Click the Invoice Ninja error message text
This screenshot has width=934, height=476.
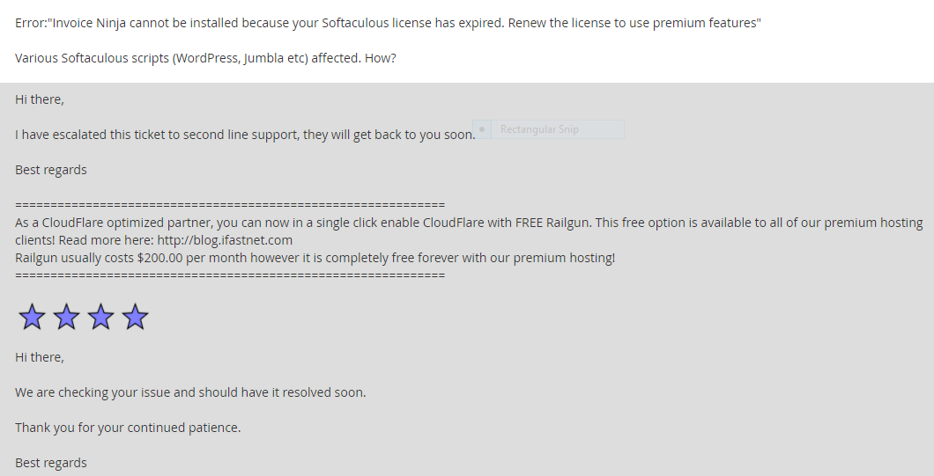tap(388, 23)
